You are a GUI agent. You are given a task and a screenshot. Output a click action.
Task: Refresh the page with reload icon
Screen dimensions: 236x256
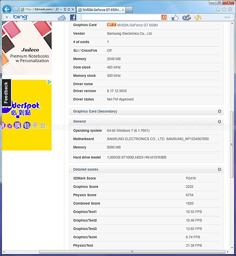(x=69, y=9)
